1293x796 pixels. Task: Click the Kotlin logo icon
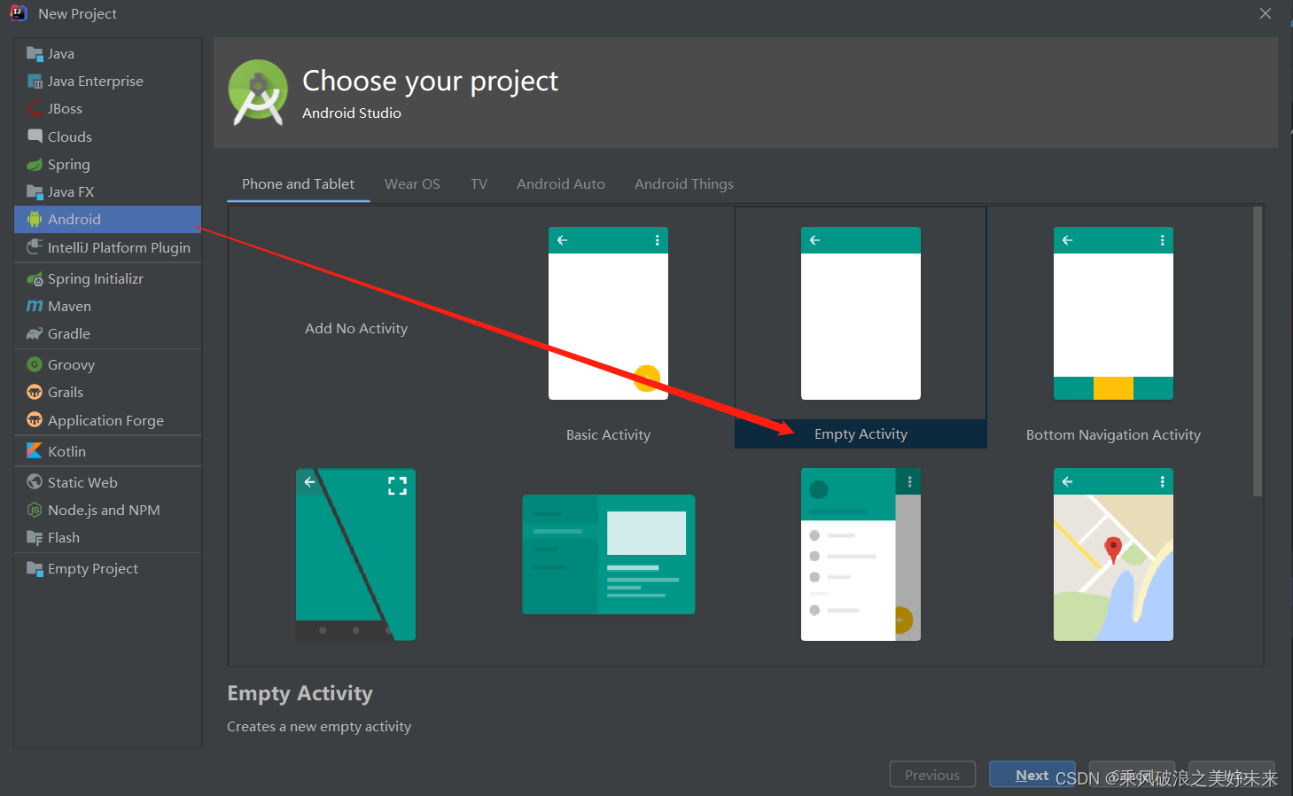point(35,451)
